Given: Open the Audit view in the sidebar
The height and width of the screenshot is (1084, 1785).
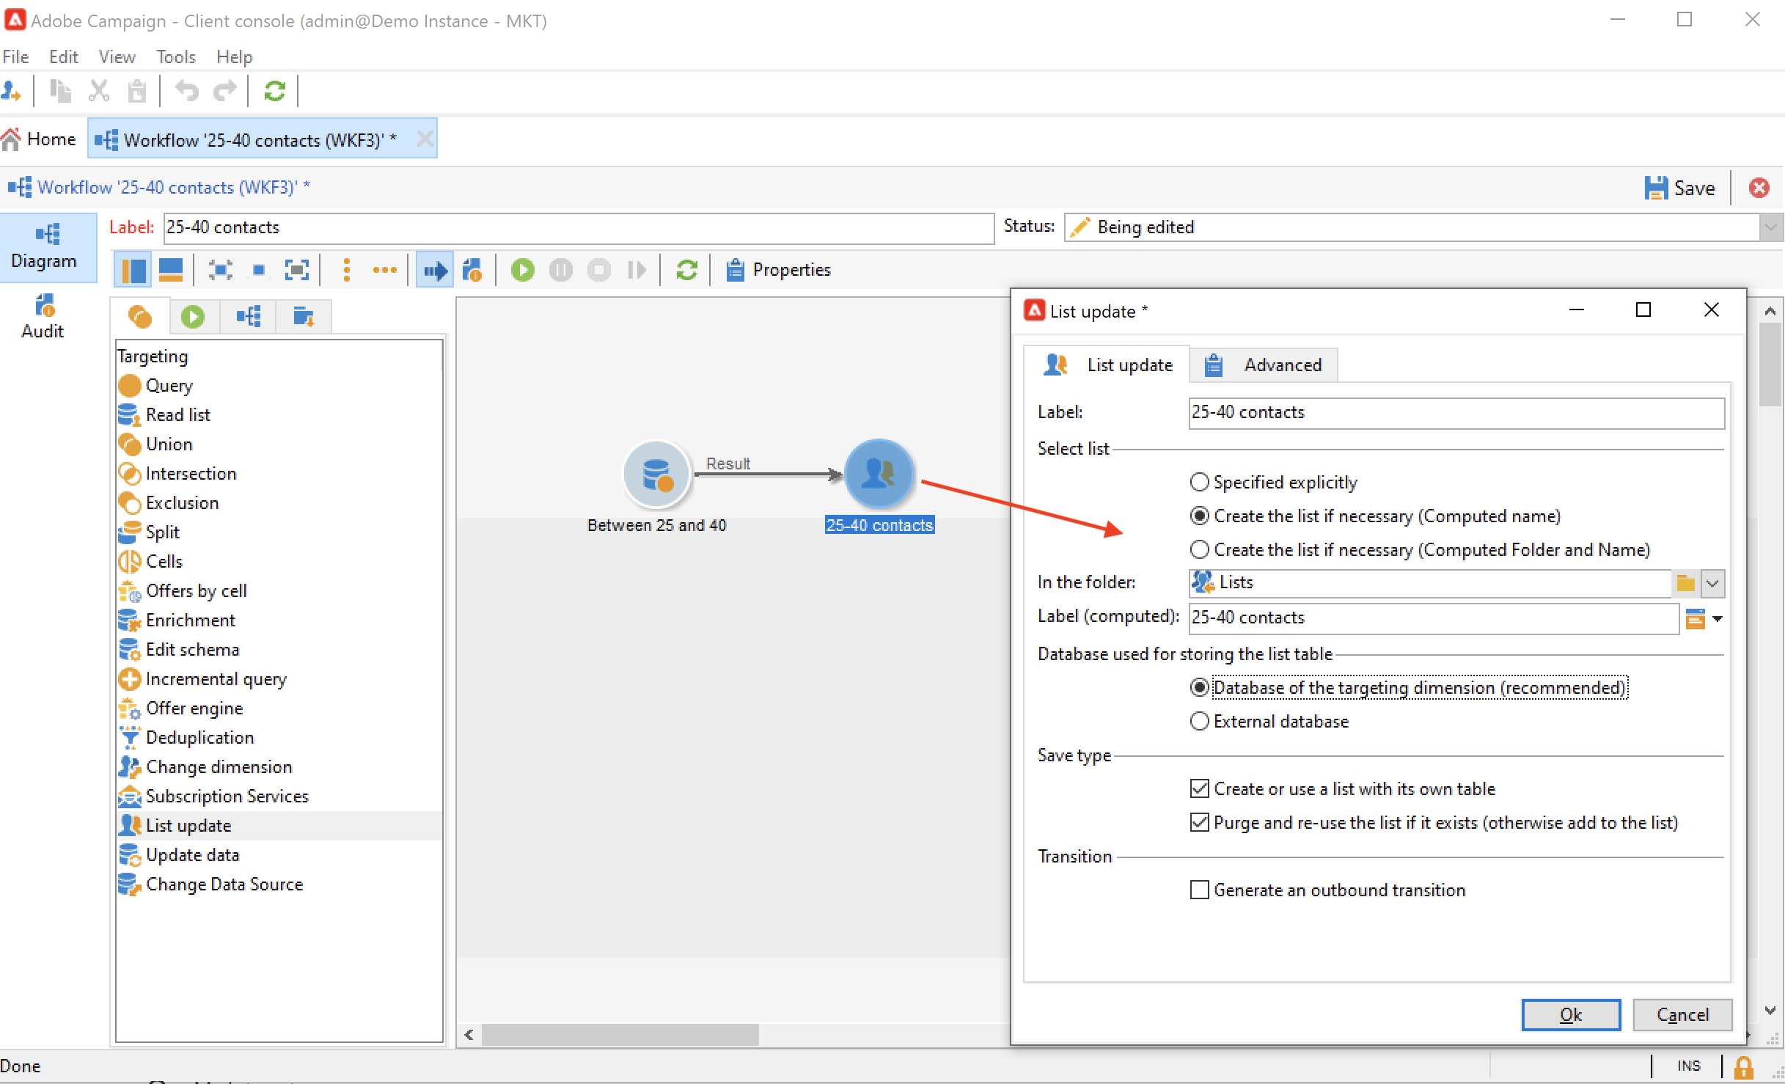Looking at the screenshot, I should click(x=43, y=316).
